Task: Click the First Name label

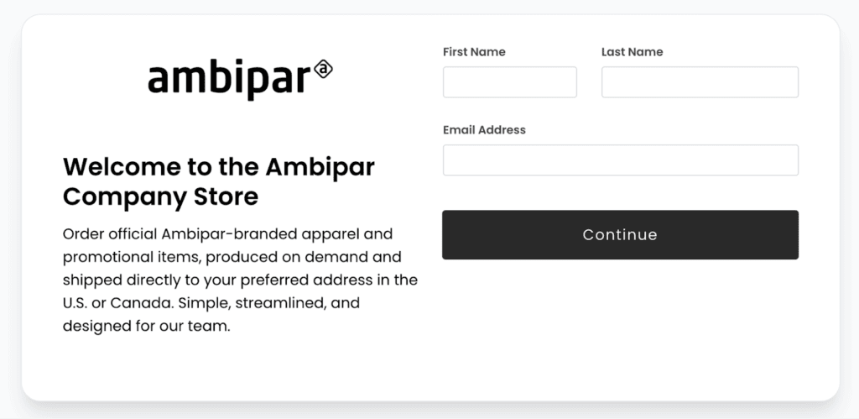Action: click(474, 52)
